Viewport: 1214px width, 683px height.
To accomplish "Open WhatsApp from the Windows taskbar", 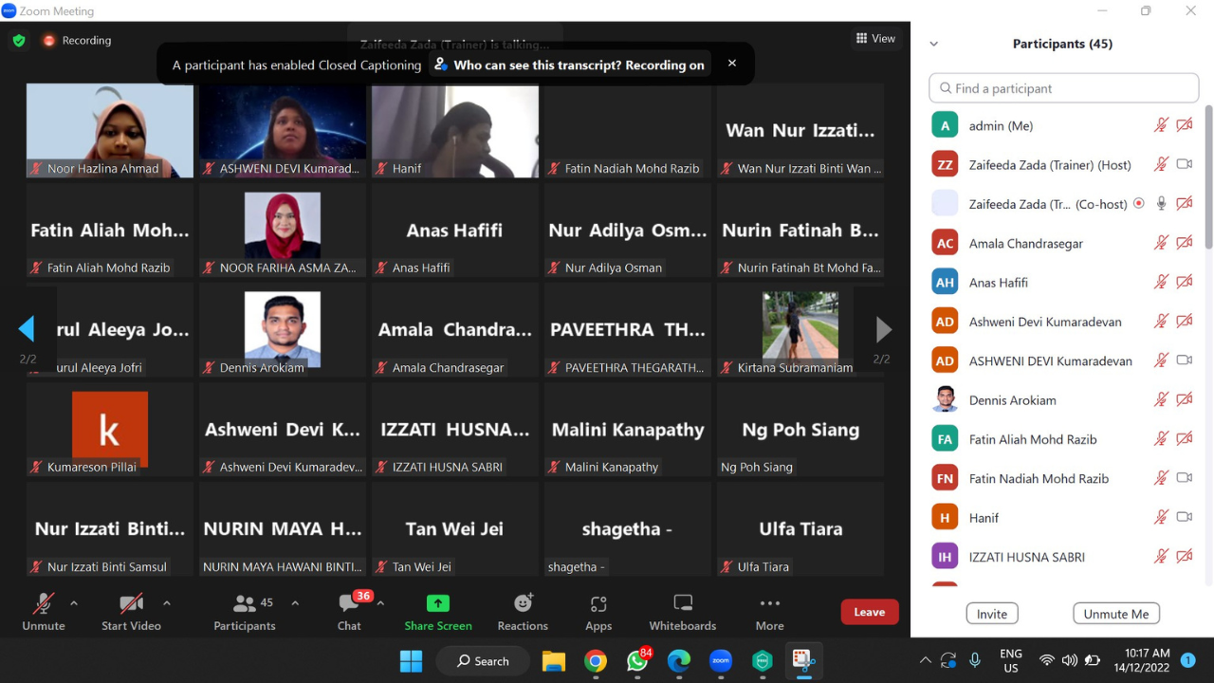I will (x=637, y=661).
